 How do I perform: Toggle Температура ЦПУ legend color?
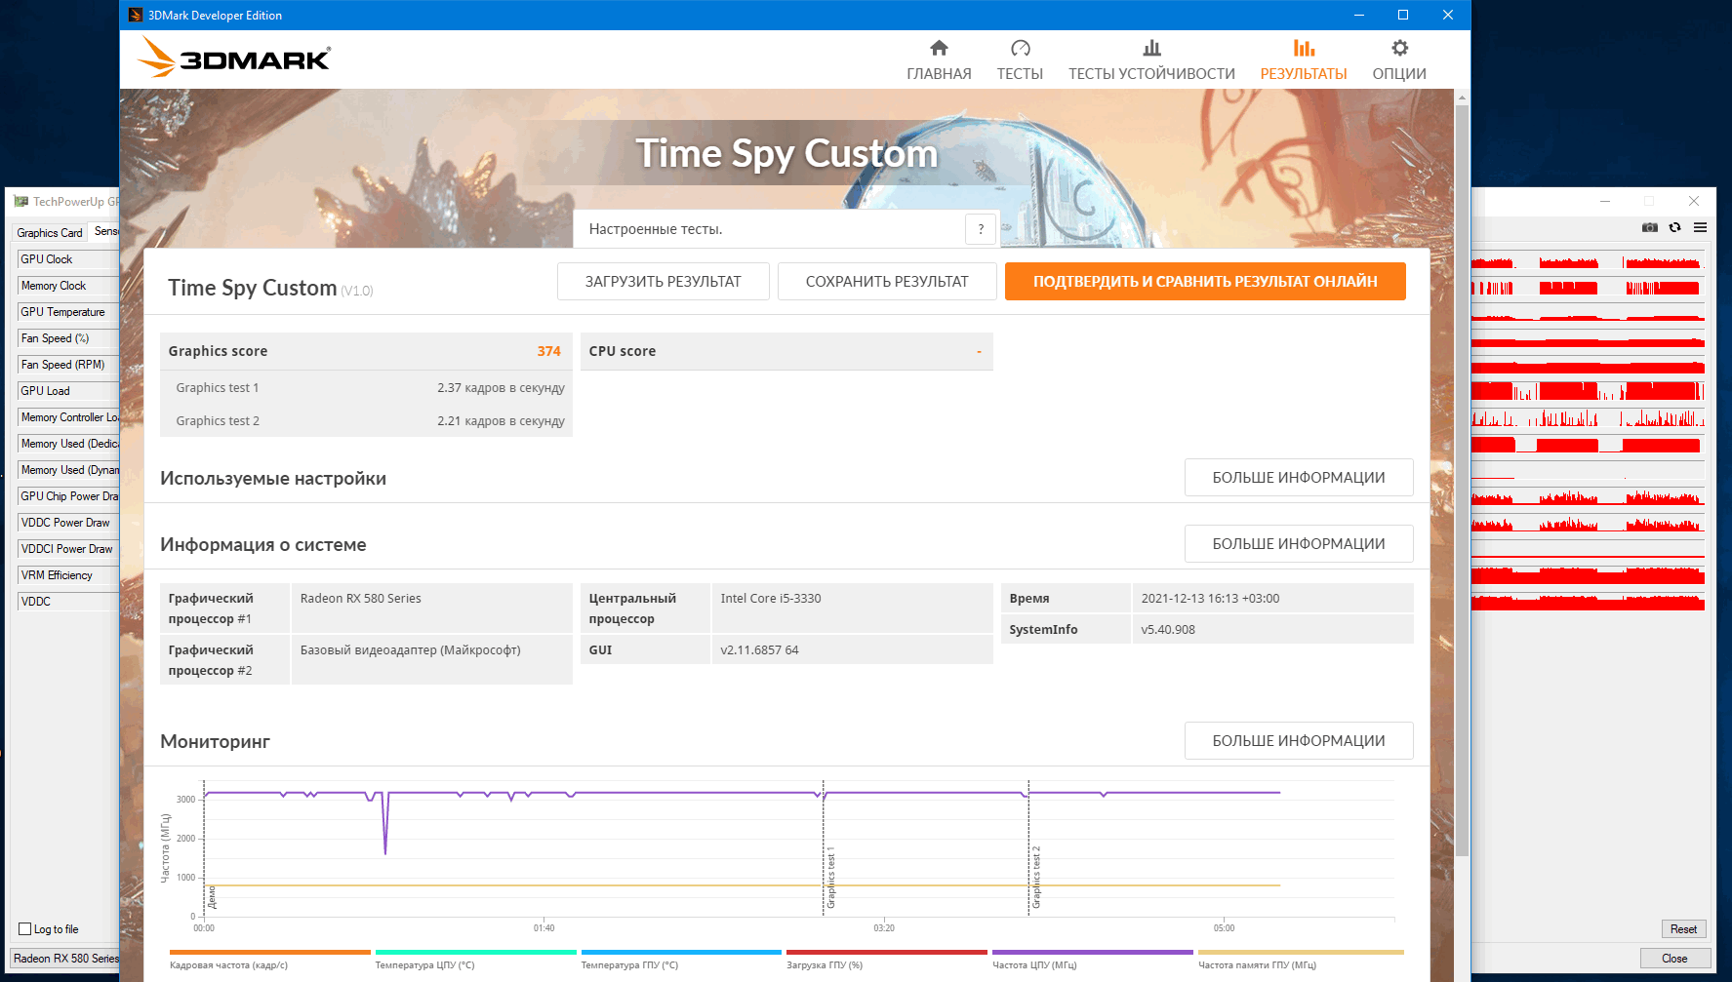[x=476, y=953]
